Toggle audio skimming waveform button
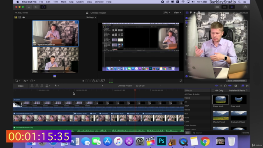The image size is (263, 148). pos(221,86)
